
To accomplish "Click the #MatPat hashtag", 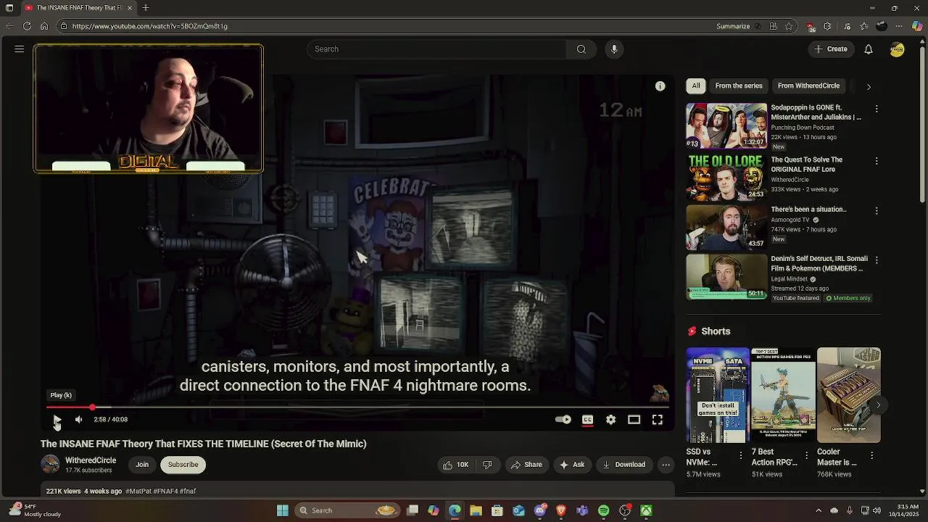I will coord(138,492).
